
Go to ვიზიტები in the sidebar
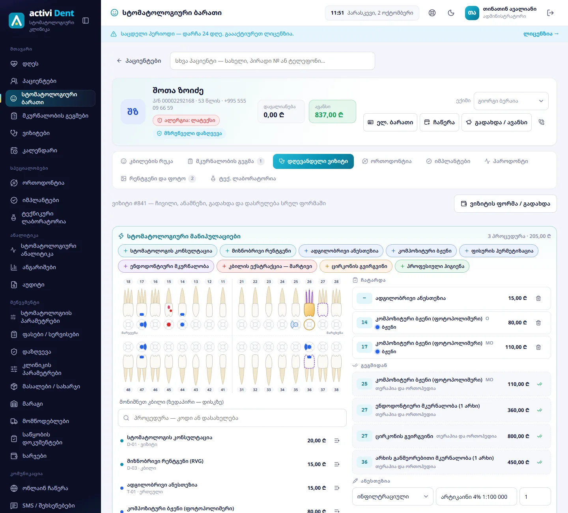click(x=50, y=133)
